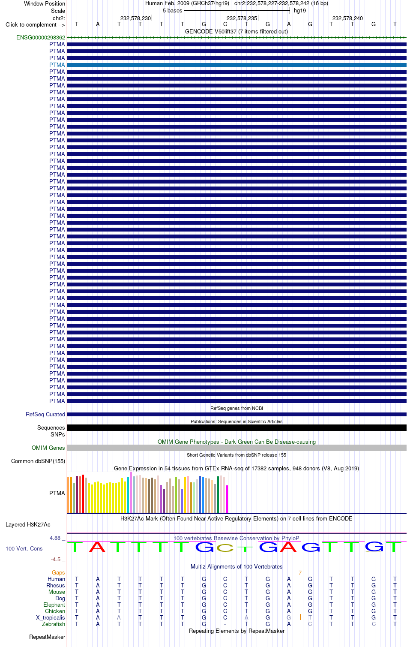The image size is (407, 647).
Task: Click the 'H3K27Ac Mark' ENCODE track title
Action: coord(236,518)
